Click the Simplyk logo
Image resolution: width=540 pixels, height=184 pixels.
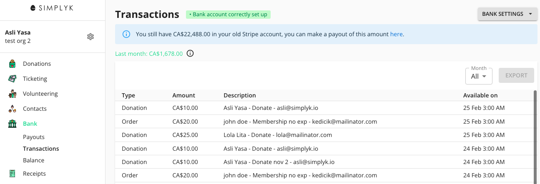tap(53, 8)
